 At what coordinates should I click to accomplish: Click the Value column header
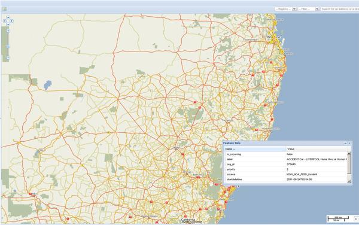(317, 149)
